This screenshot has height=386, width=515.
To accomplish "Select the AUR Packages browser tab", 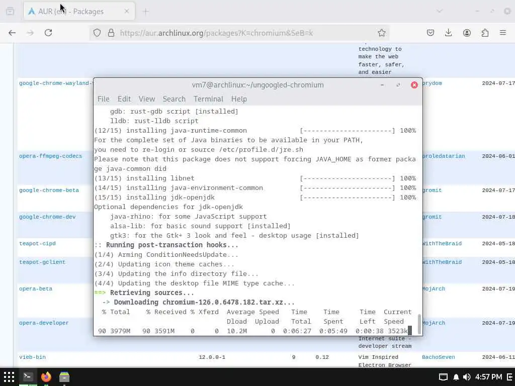I will tap(79, 12).
